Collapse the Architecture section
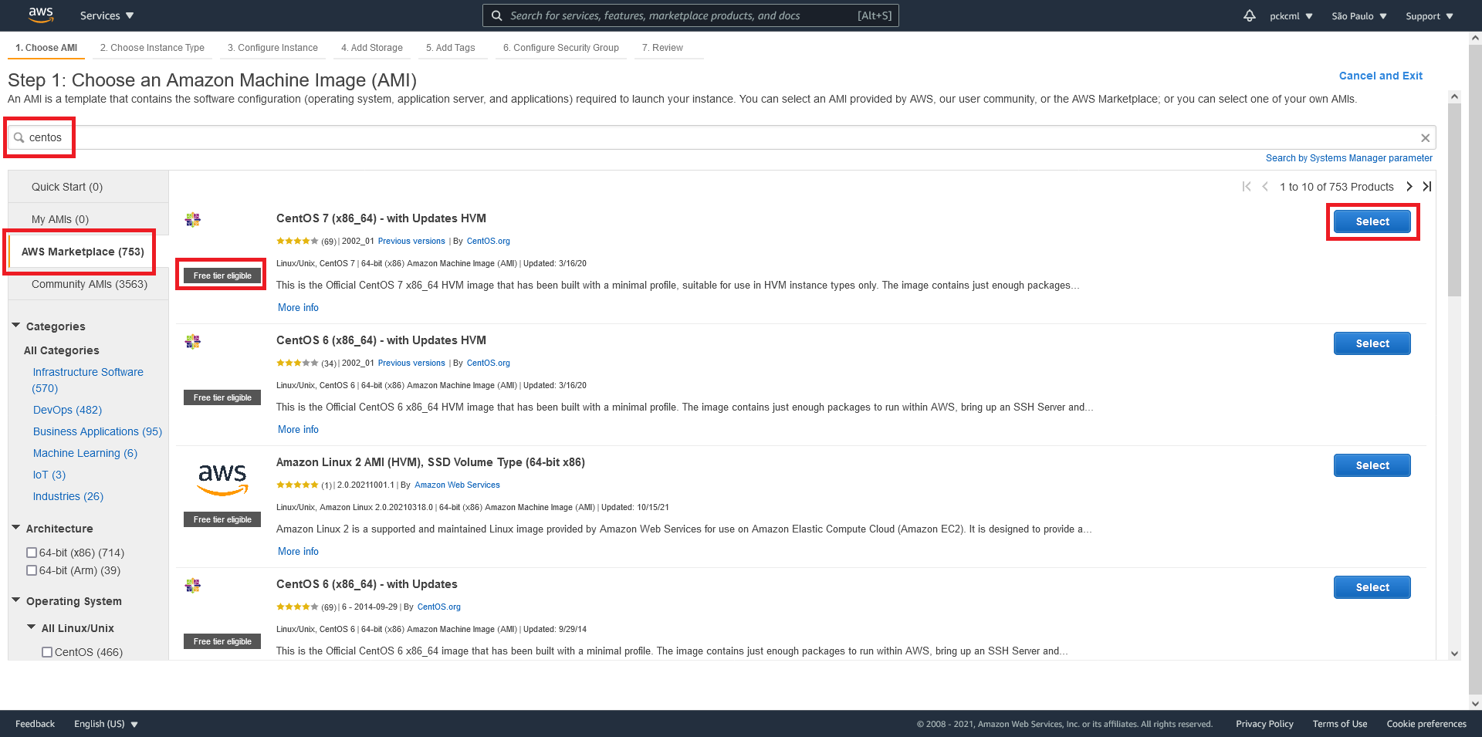 pos(16,527)
